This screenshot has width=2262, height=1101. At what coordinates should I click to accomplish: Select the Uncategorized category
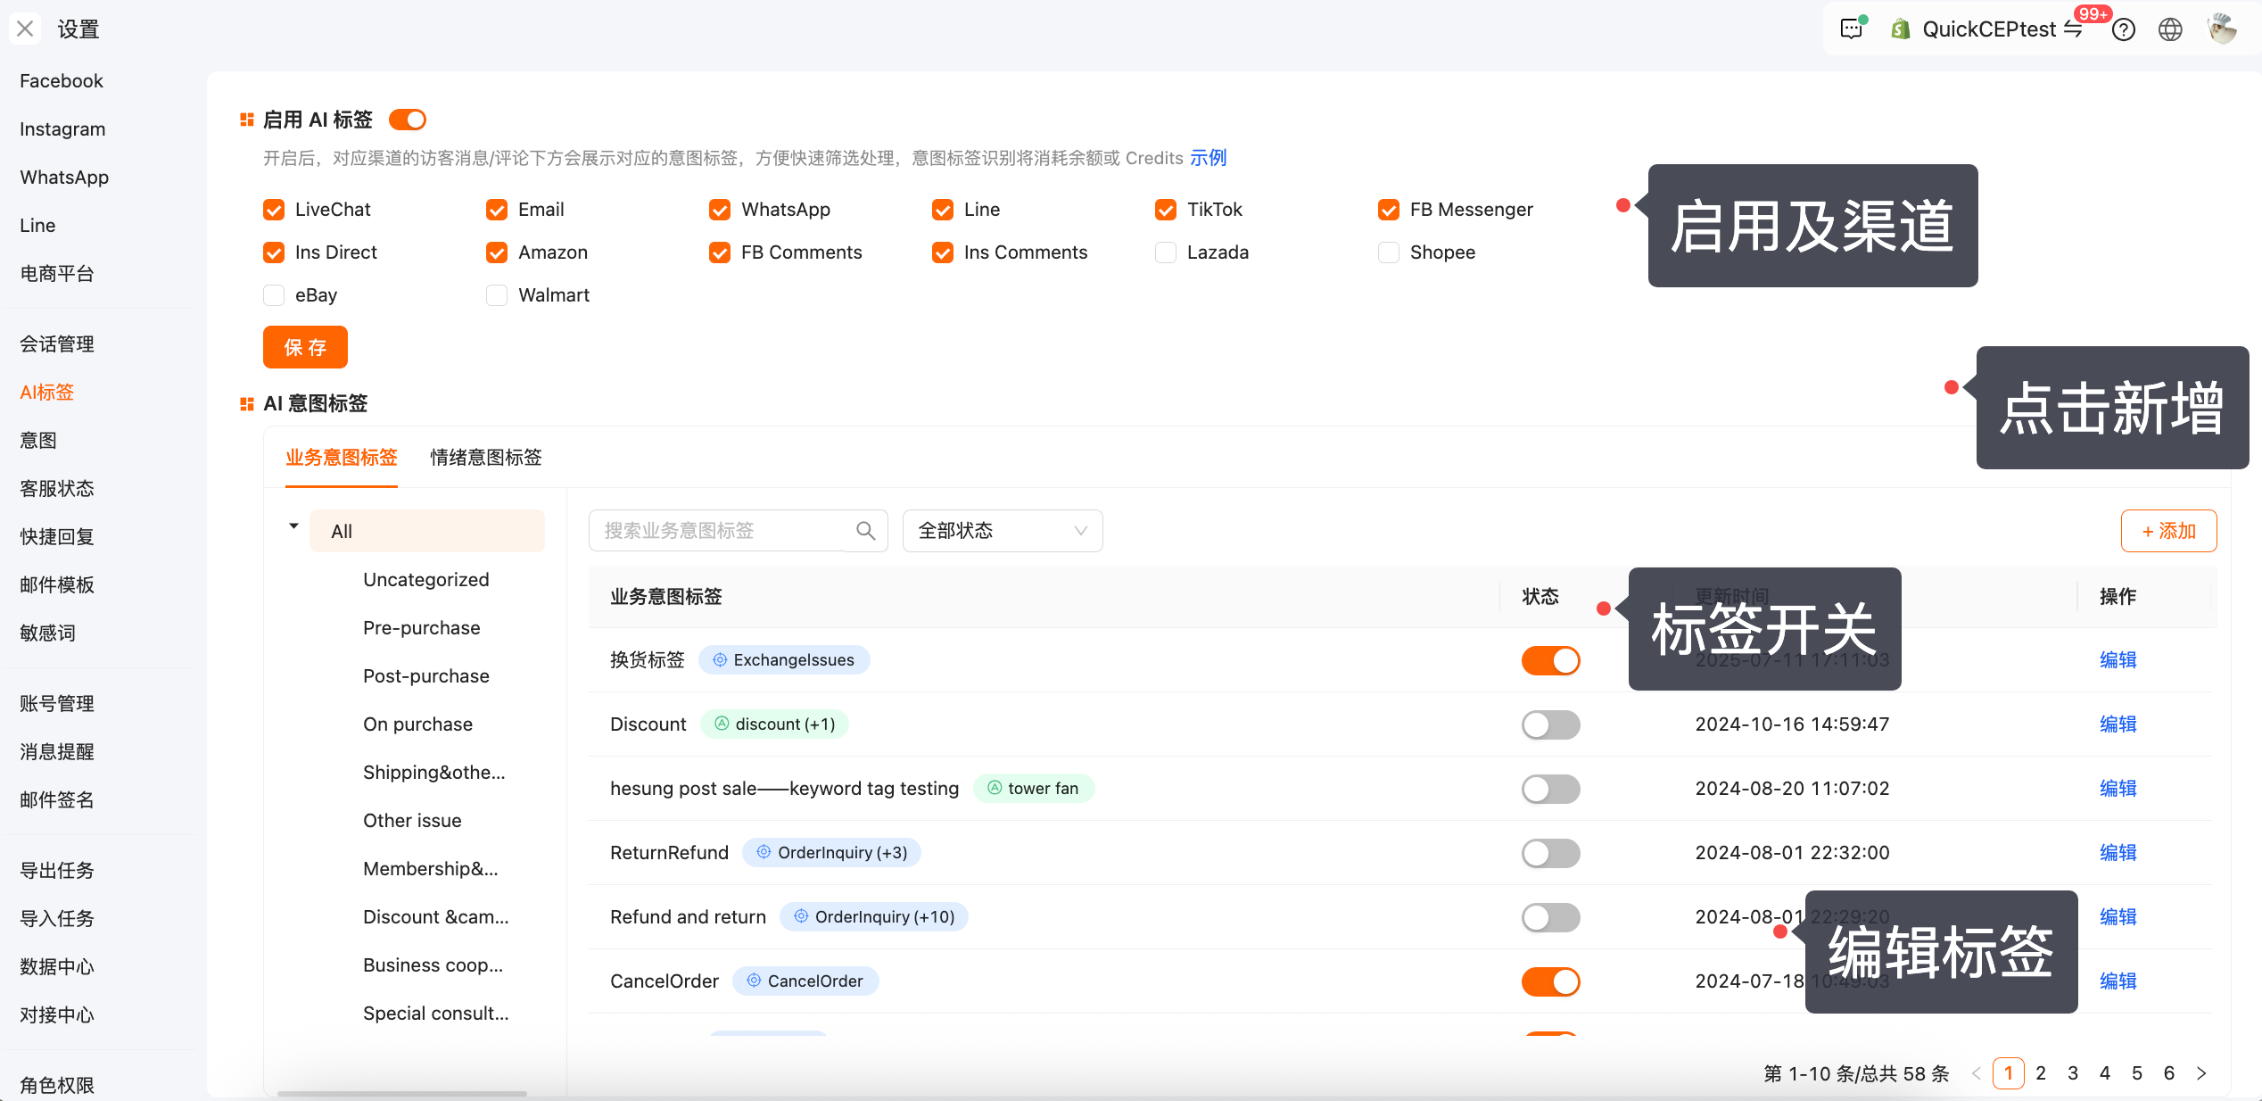[x=426, y=580]
